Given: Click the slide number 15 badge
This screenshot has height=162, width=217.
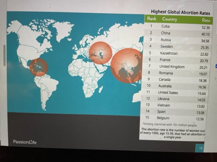Looking at the screenshot, I should (201, 148).
